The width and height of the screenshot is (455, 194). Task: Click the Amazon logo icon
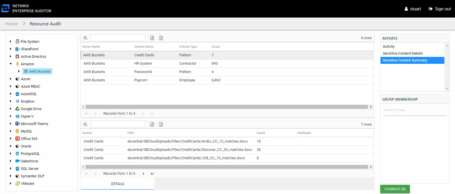[x=18, y=64]
